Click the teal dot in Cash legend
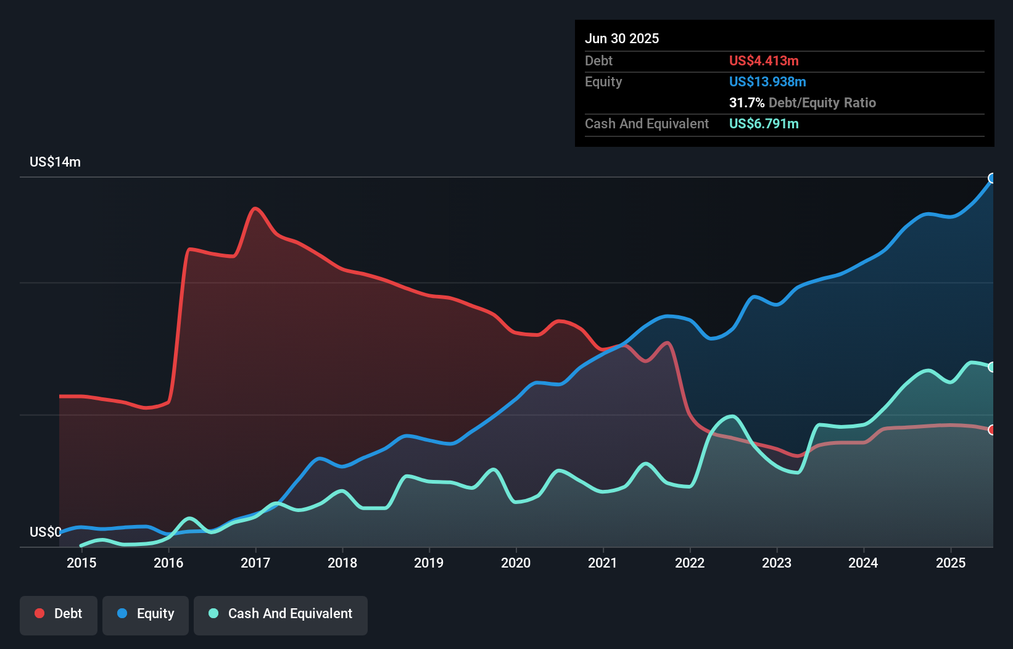 (x=213, y=613)
